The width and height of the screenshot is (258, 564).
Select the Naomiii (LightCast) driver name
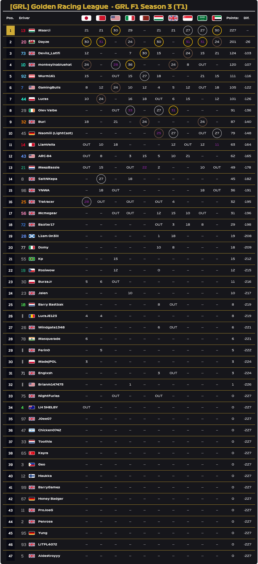(55, 133)
